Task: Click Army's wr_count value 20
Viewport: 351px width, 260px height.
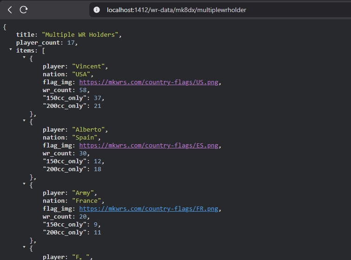Action: 83,217
